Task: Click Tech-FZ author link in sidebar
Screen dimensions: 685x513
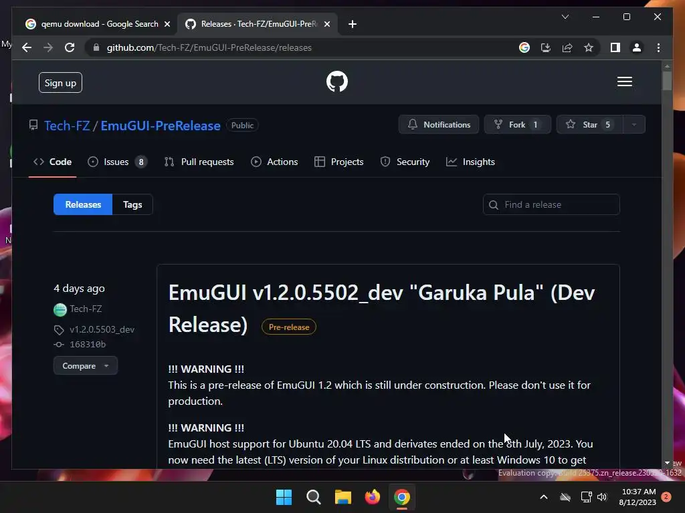Action: coord(86,309)
